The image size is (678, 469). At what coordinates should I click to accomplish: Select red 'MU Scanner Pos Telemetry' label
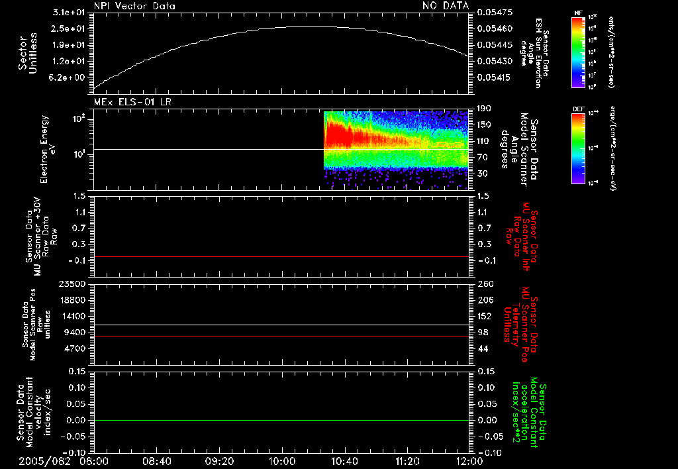[x=520, y=325]
